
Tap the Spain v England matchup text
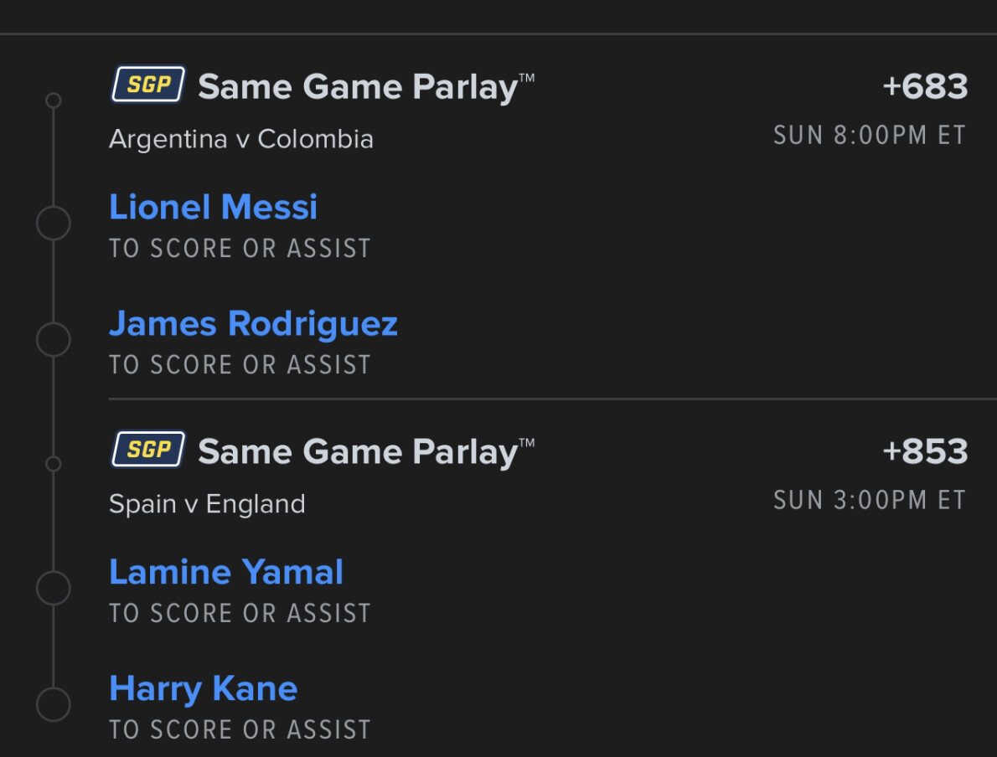(207, 504)
